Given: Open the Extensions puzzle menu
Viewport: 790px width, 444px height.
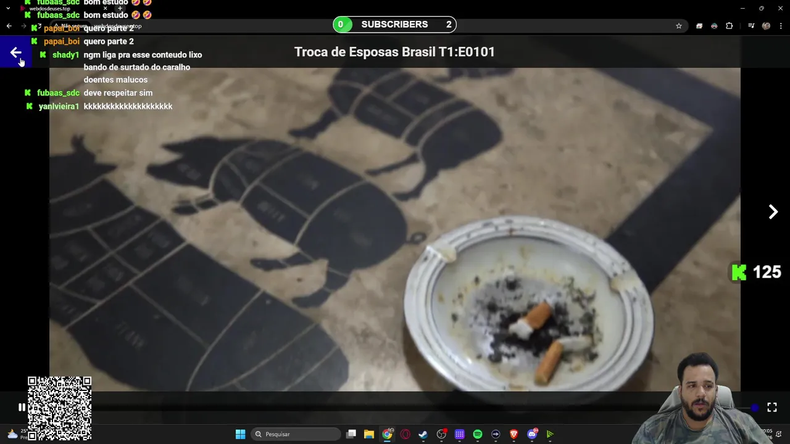Looking at the screenshot, I should coord(729,26).
